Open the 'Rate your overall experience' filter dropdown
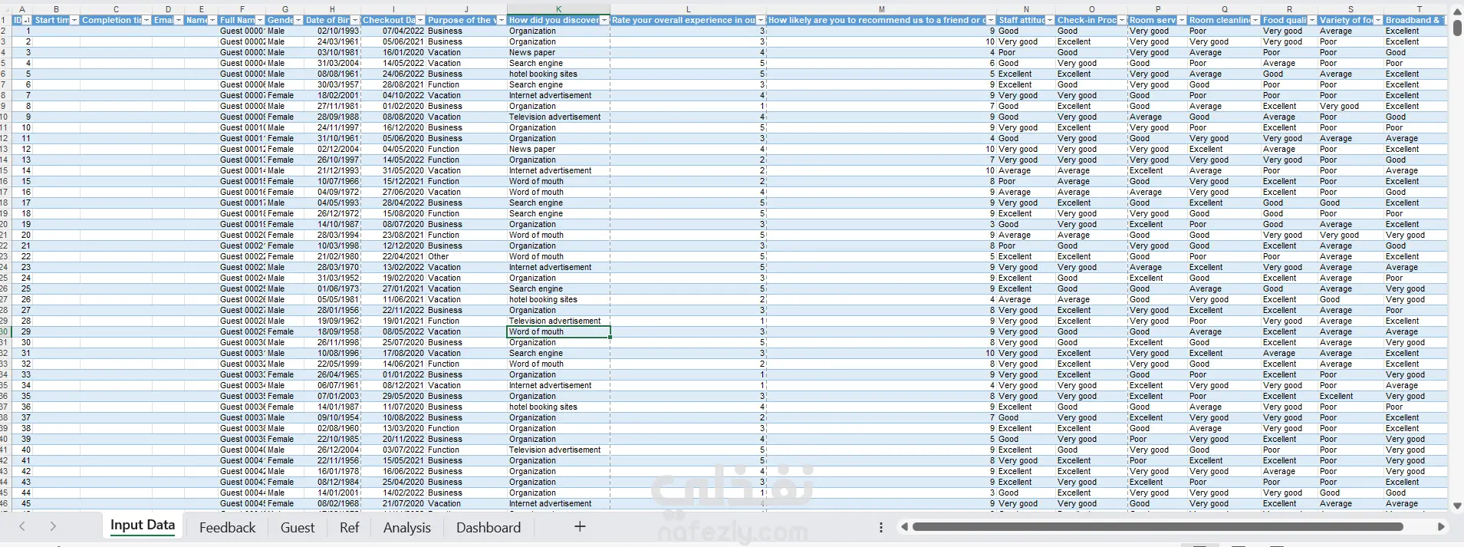The height and width of the screenshot is (547, 1464). click(761, 20)
